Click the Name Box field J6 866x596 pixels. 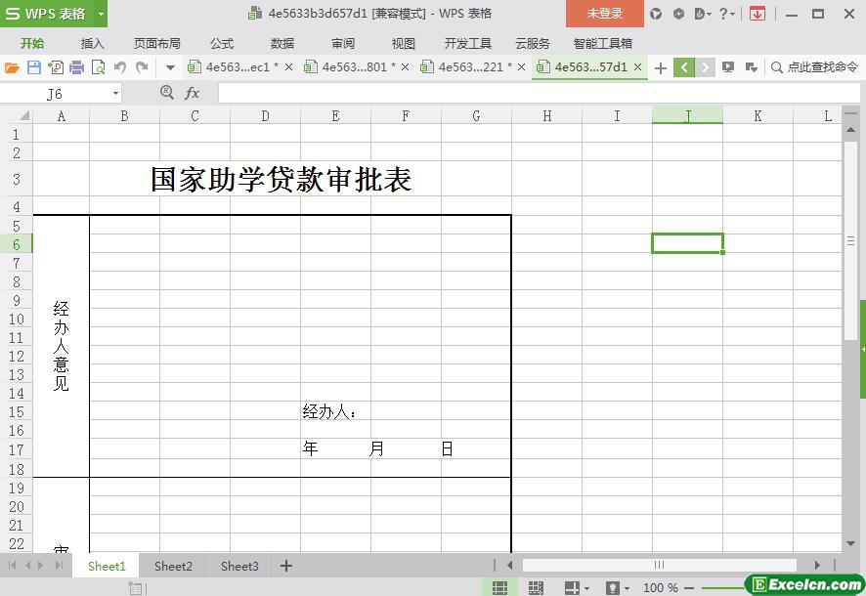click(55, 94)
